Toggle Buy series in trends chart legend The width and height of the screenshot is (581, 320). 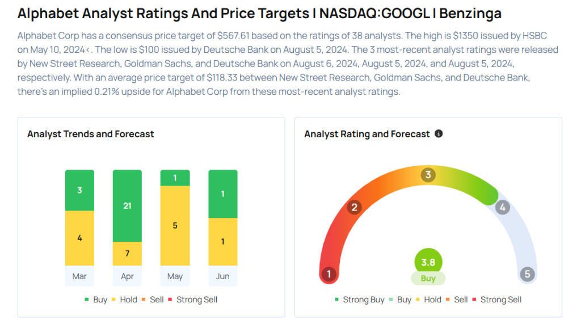96,300
